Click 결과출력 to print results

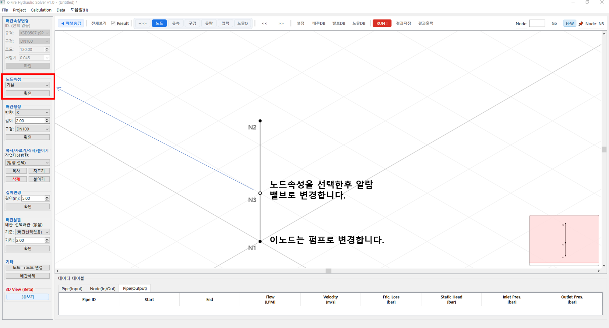click(426, 23)
